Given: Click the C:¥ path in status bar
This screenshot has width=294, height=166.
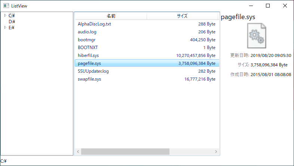Looking at the screenshot, I should pyautogui.click(x=3, y=161).
